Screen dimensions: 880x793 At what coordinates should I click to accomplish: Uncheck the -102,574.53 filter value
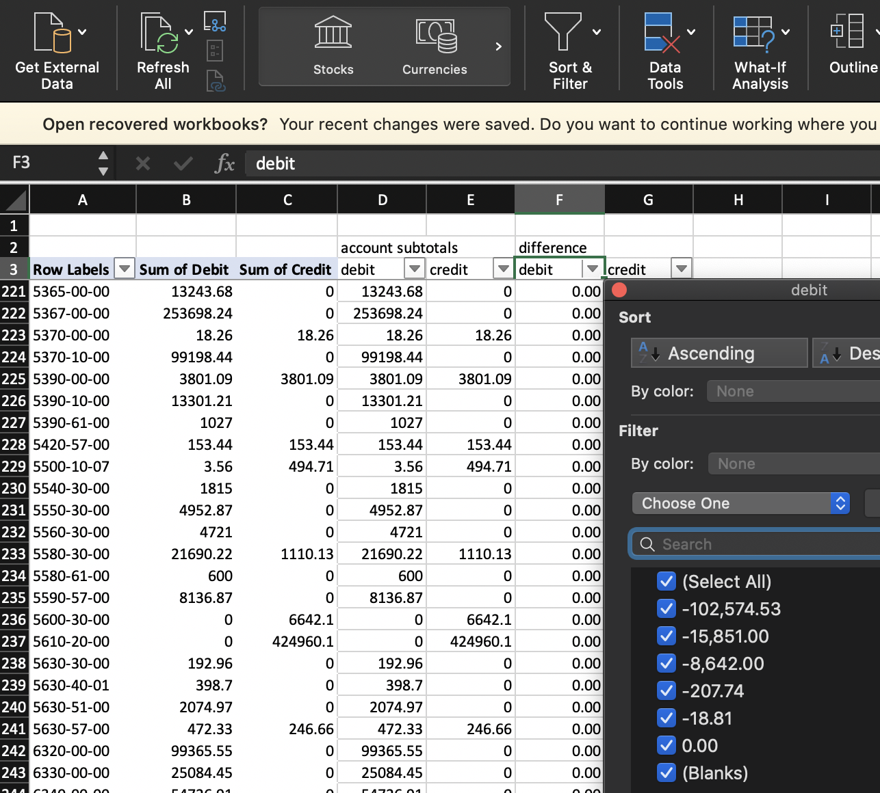coord(667,609)
